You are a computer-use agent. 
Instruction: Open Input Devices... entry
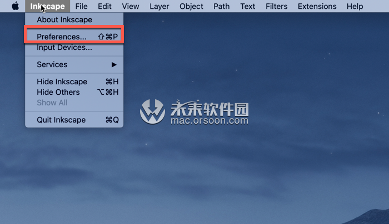click(x=74, y=47)
